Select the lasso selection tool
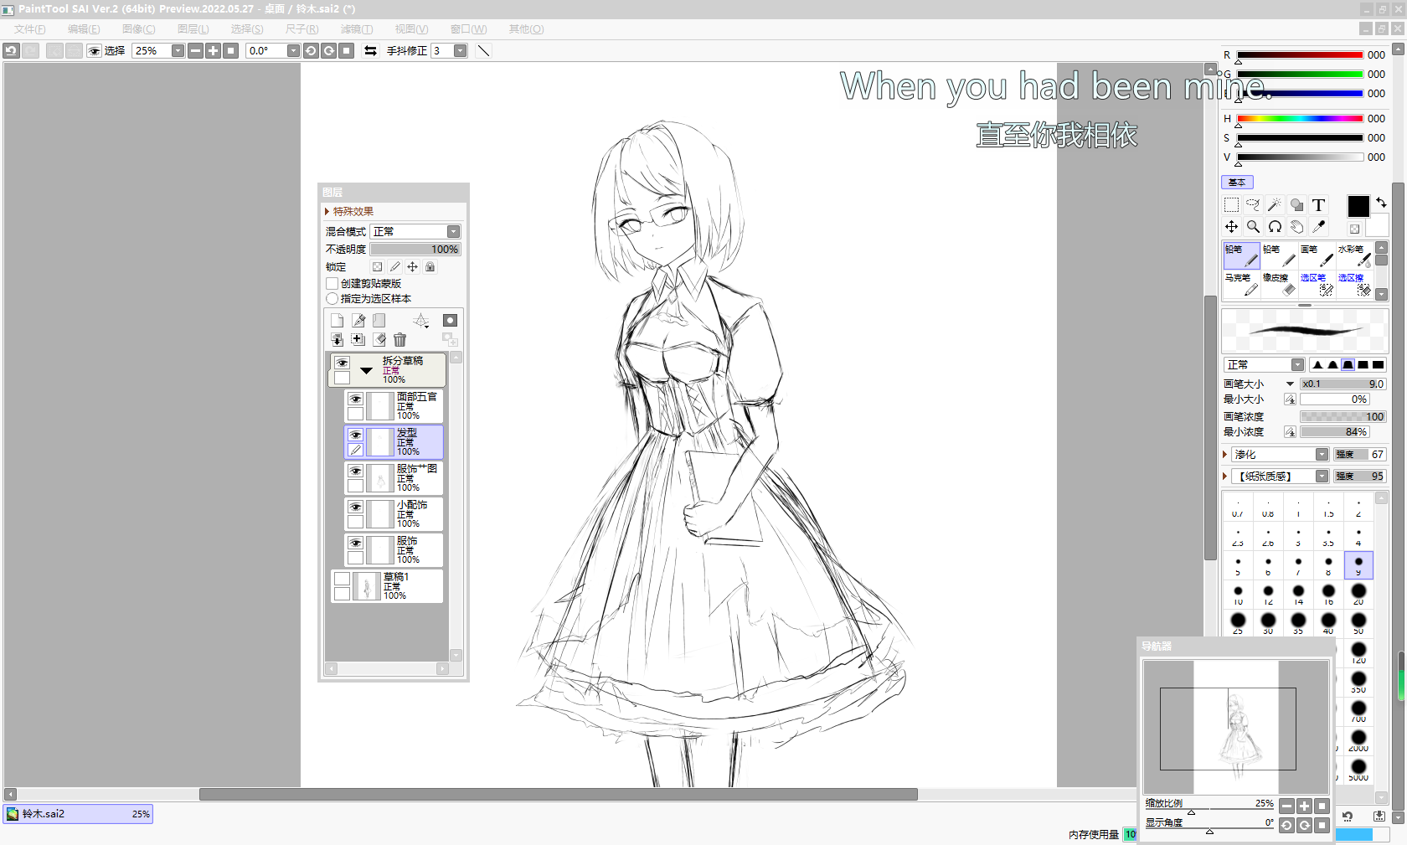 [x=1253, y=205]
